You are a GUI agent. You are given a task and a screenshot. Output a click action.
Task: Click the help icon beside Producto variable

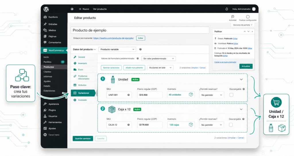[140, 49]
